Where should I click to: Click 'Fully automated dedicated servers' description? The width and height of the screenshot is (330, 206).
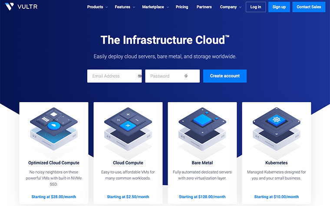(x=202, y=175)
